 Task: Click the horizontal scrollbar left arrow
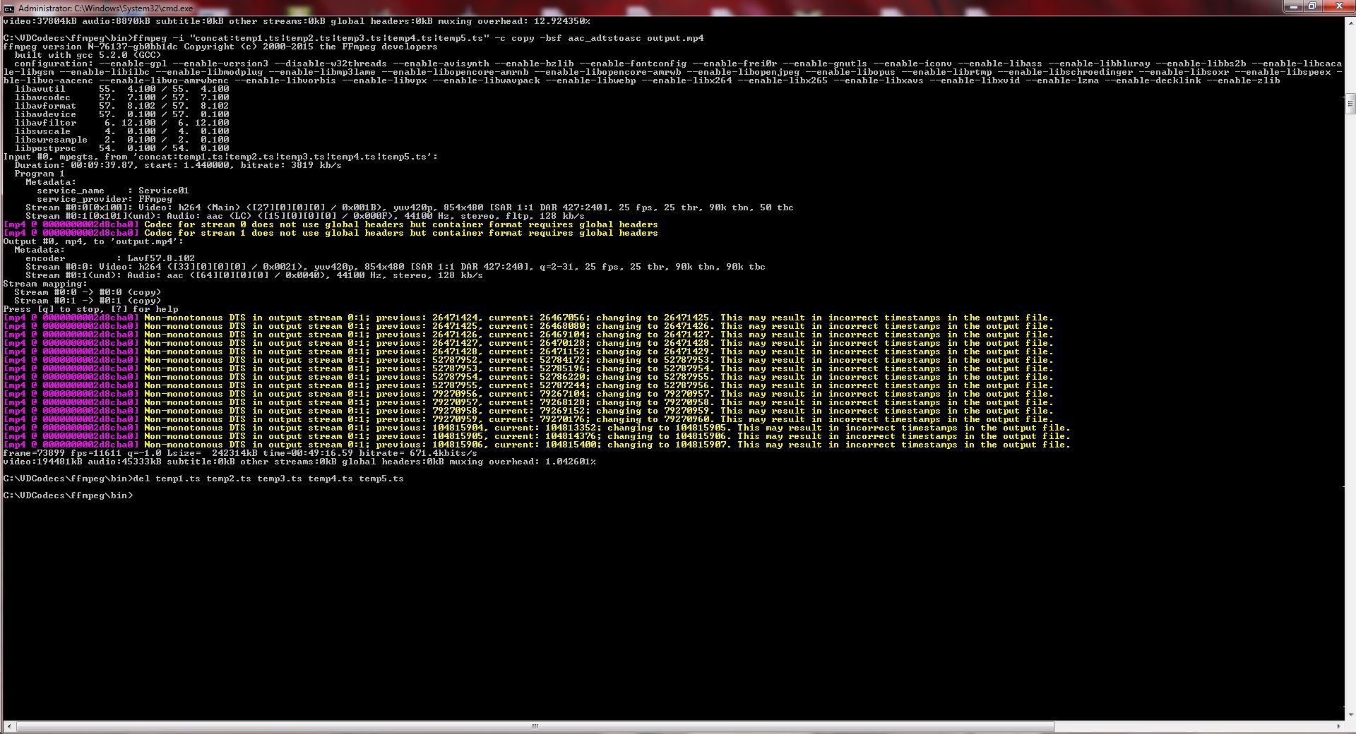coord(9,726)
